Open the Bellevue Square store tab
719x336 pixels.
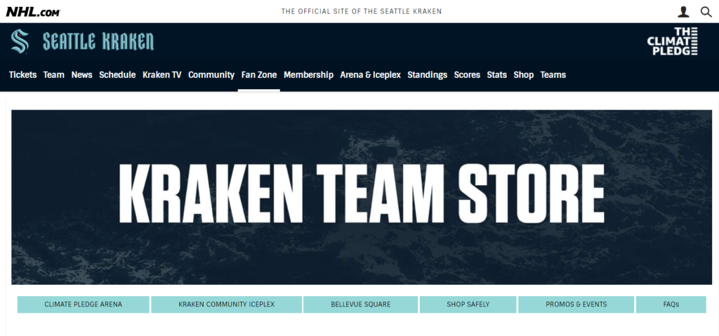(361, 304)
